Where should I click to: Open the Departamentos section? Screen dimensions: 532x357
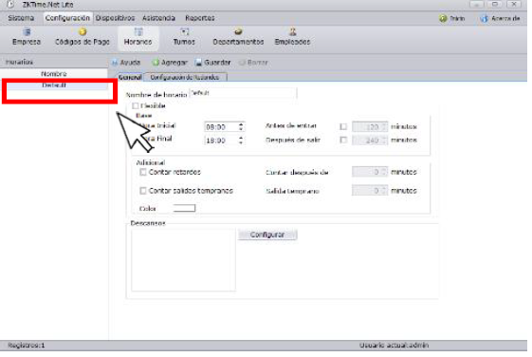pos(238,37)
